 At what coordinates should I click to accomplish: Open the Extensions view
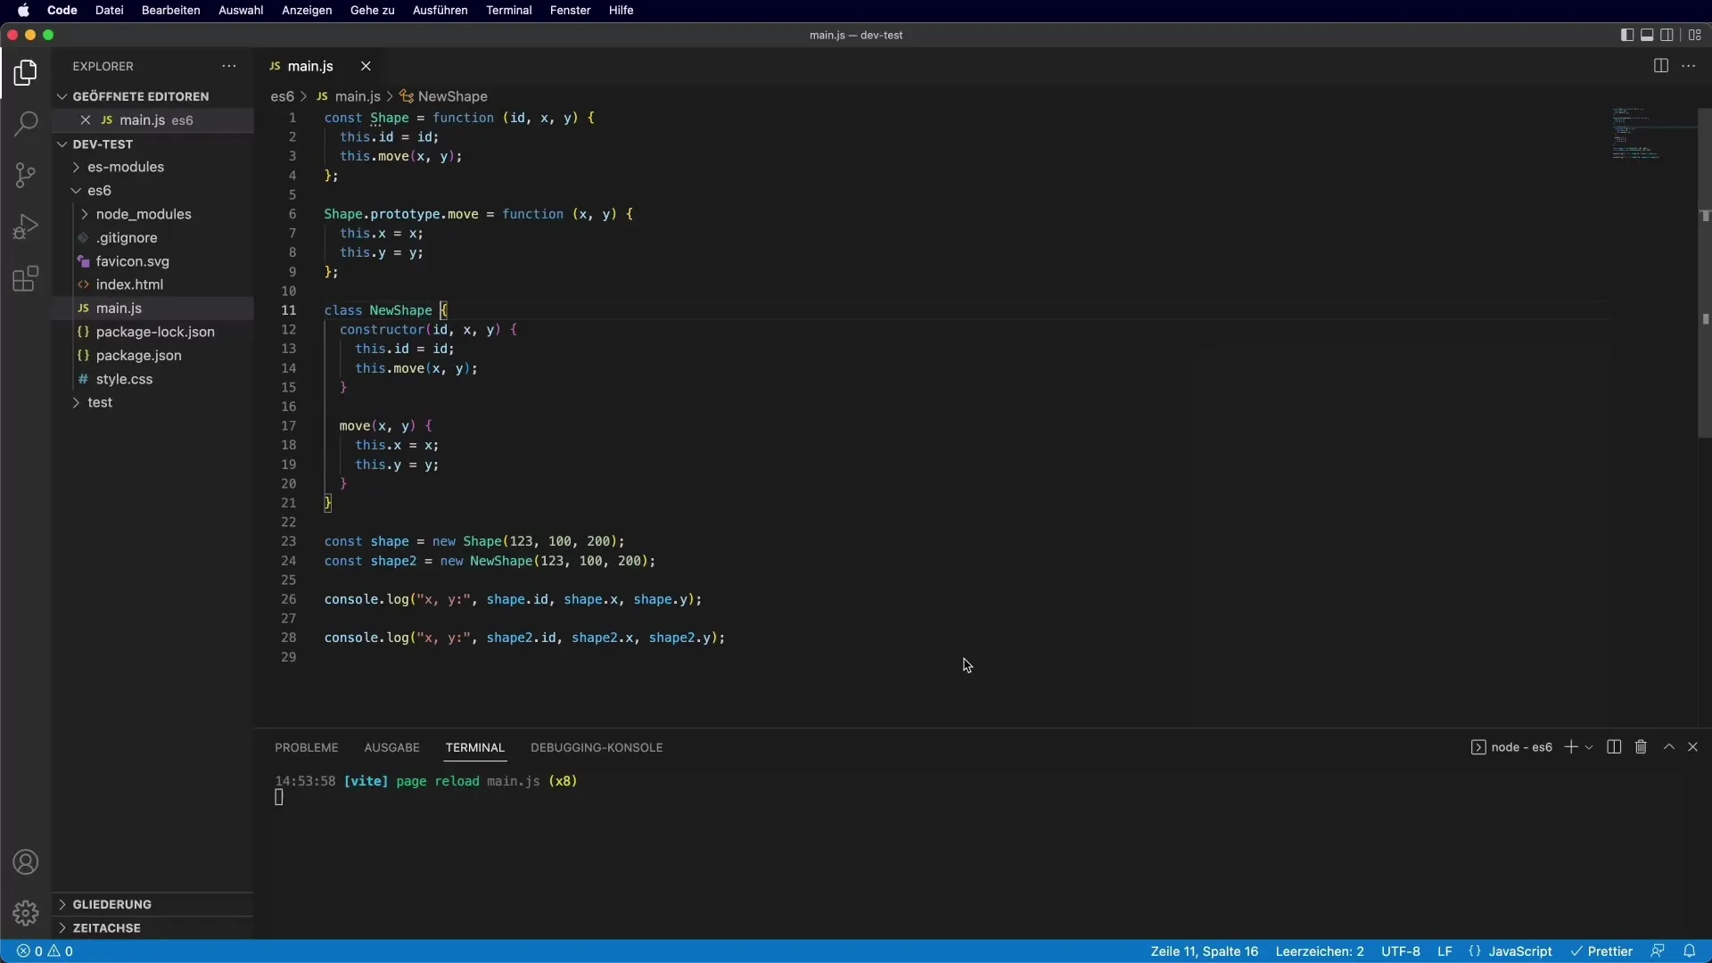[26, 279]
